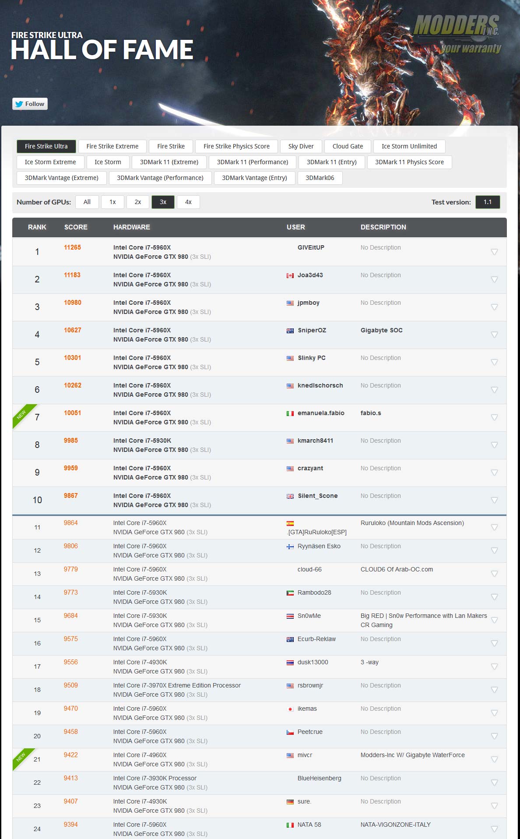Viewport: 520px width, 839px height.
Task: Open score 11265 result
Action: [72, 247]
